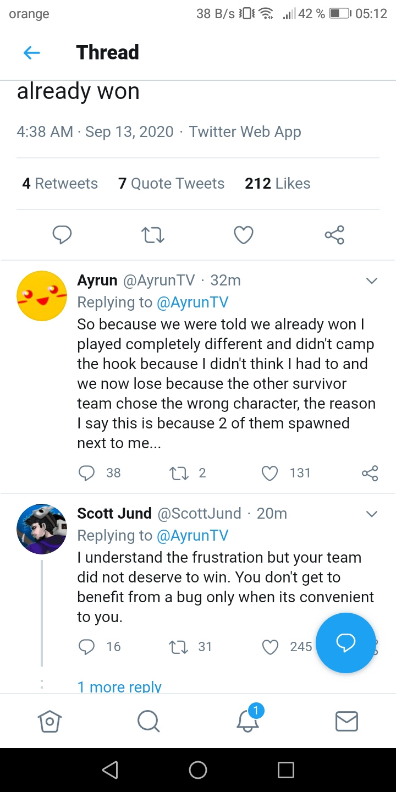
Task: Open Notifications with one unread badge
Action: point(248,720)
